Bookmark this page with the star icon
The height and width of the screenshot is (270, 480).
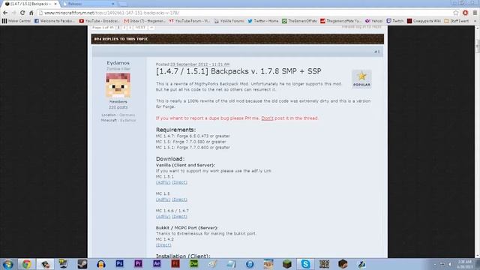click(x=456, y=13)
